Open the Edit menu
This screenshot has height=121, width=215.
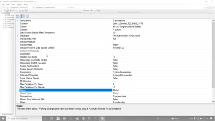8,4
